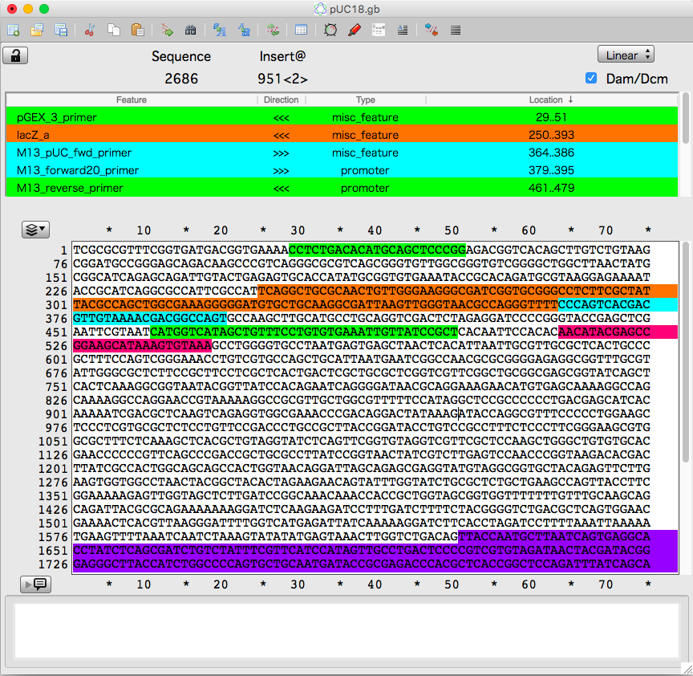
Task: Open a file with the folder icon
Action: tap(37, 30)
